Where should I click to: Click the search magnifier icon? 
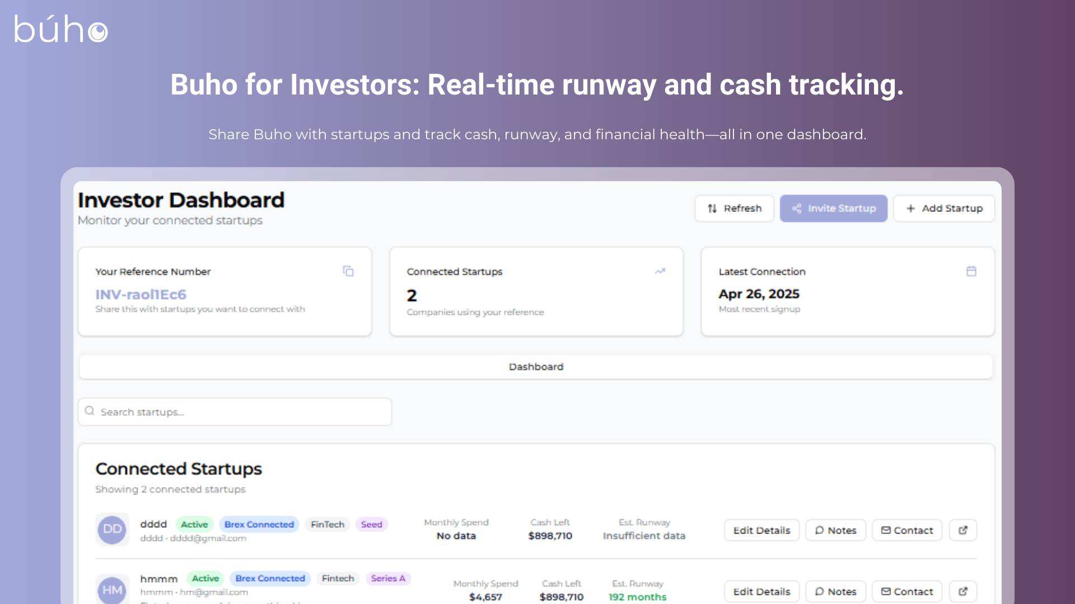[90, 411]
